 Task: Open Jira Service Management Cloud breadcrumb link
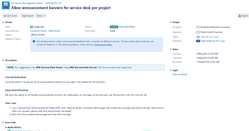[x=27, y=3]
